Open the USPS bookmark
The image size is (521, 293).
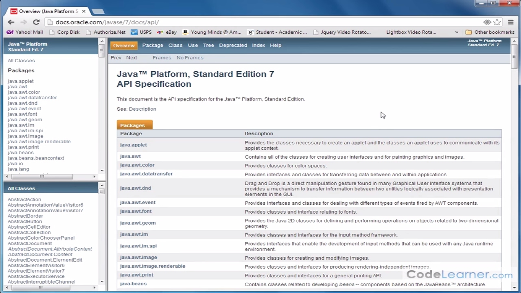pos(141,32)
